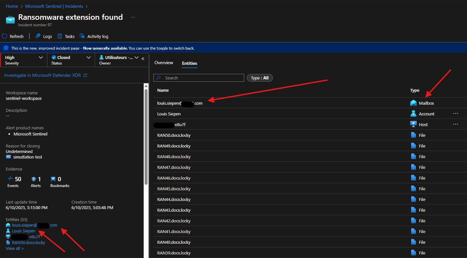Click the file icon for RAN47.docx.locky
467x258 pixels.
click(x=413, y=167)
